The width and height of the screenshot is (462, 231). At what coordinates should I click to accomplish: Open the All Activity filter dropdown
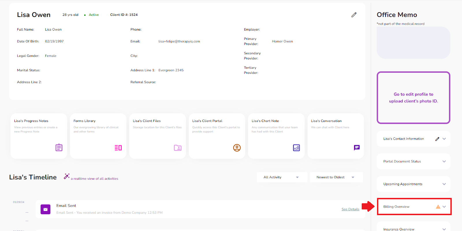pos(282,177)
